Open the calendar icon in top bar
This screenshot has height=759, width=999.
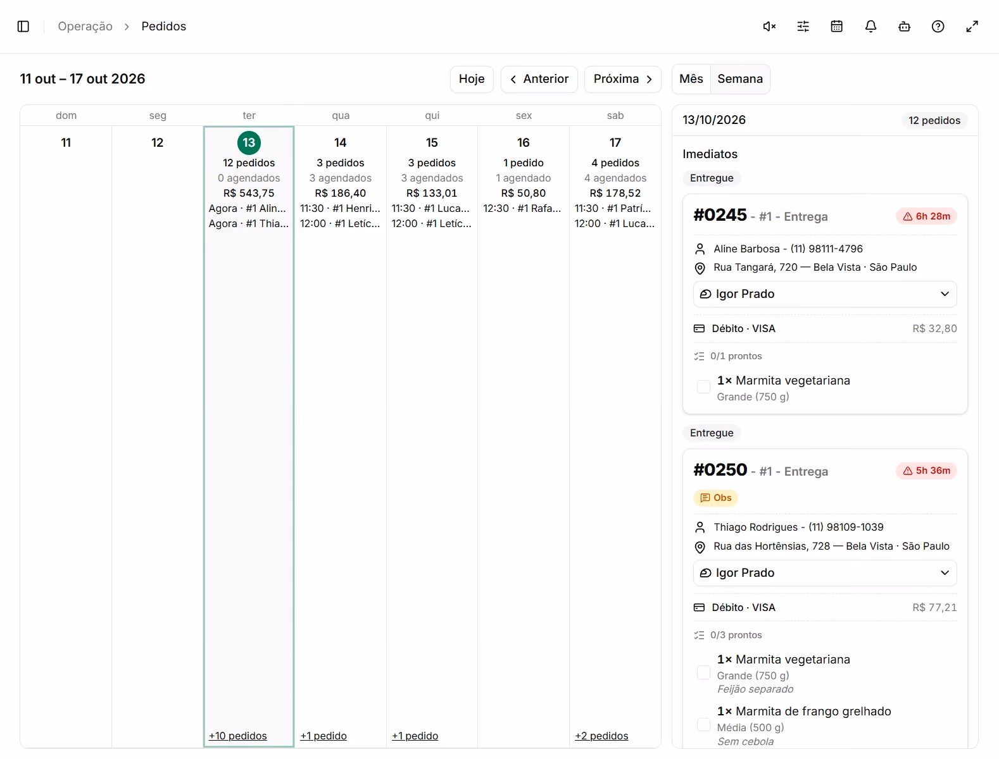click(x=837, y=26)
